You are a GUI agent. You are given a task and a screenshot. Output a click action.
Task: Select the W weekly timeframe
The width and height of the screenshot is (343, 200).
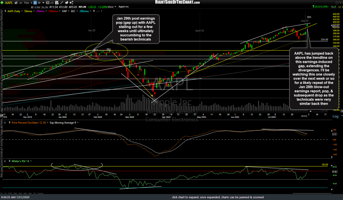(x=39, y=3)
